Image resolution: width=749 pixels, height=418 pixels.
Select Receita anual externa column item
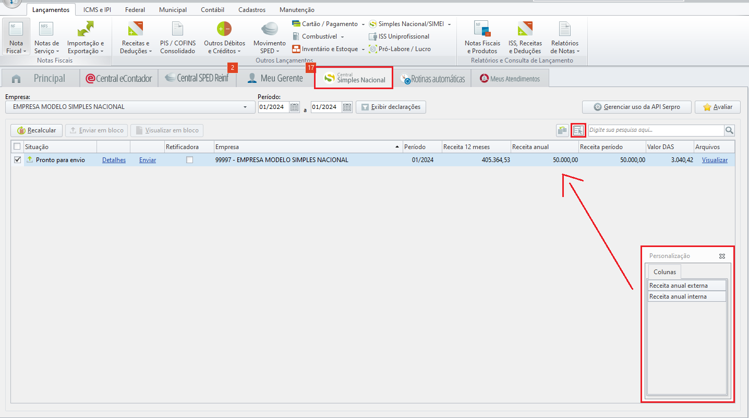(687, 286)
